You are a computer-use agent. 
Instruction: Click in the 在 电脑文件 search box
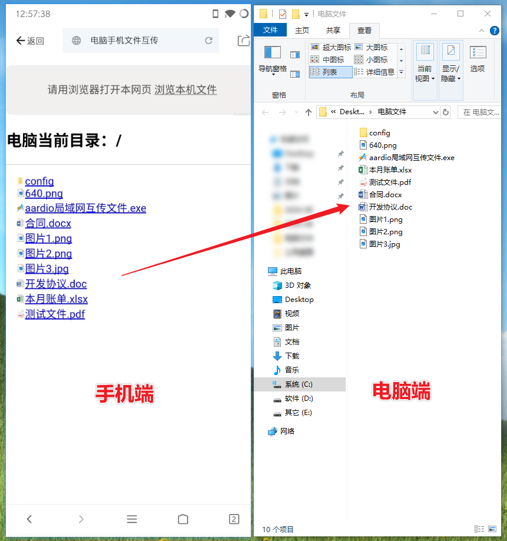tap(480, 112)
